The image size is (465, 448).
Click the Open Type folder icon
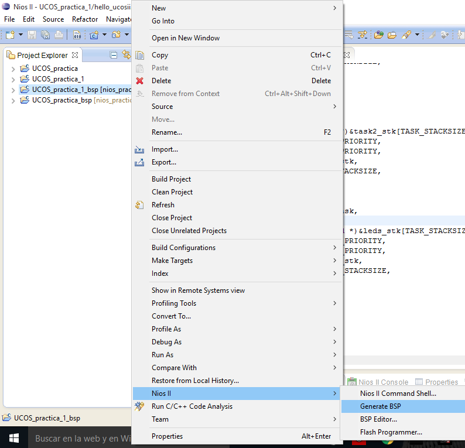379,35
